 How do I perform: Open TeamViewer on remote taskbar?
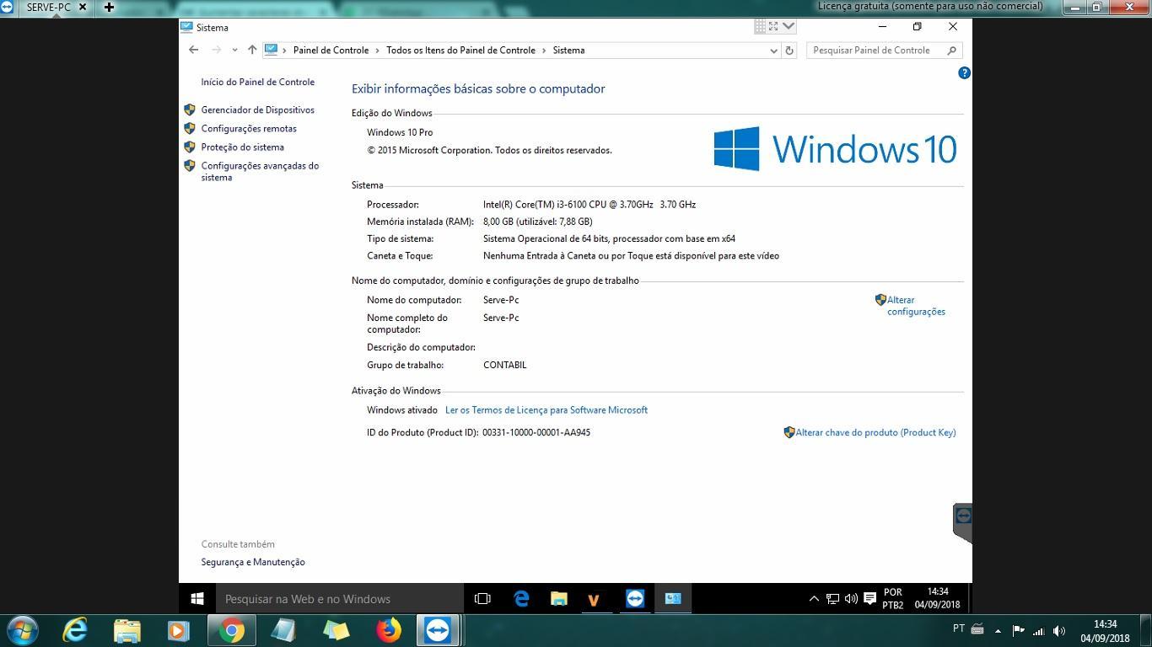click(x=635, y=599)
